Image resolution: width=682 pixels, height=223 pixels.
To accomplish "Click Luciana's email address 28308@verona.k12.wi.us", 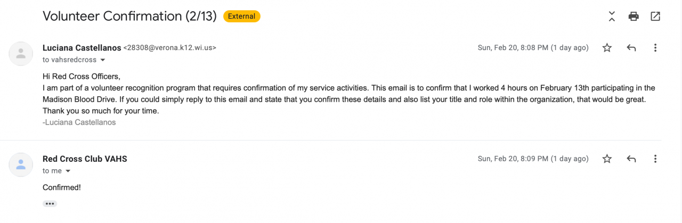I will tap(170, 48).
